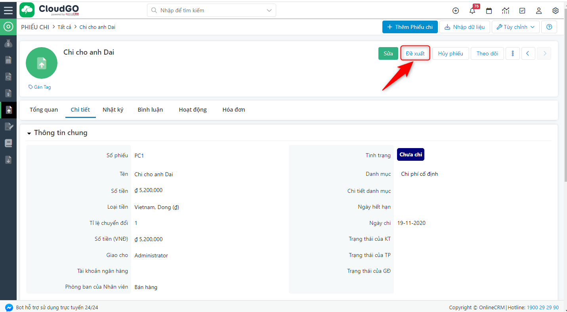Open the calendar icon in the top bar
Screen dimensions: 567x312
point(489,11)
